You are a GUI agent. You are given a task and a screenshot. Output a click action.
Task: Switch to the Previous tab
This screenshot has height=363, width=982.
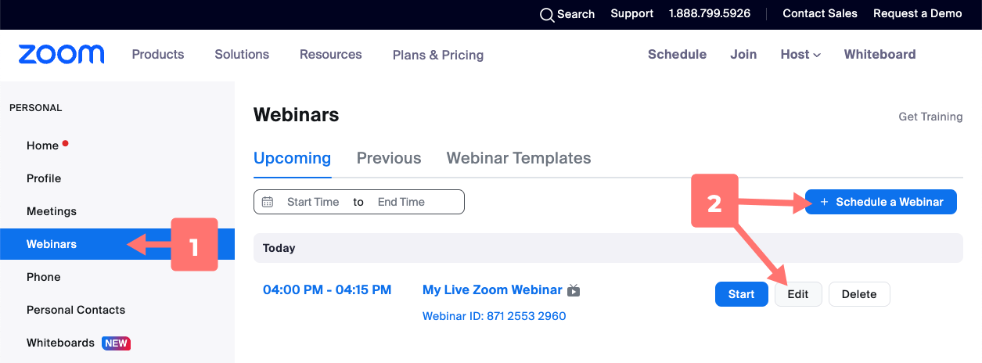coord(389,158)
